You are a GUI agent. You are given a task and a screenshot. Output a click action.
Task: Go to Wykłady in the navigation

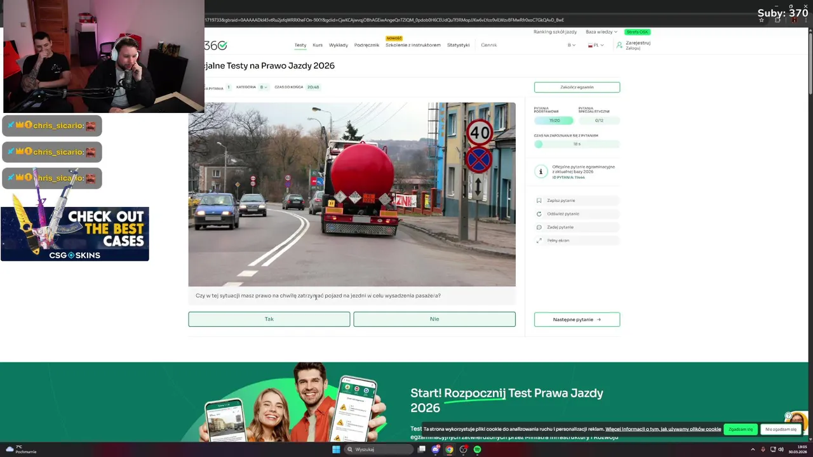point(339,45)
